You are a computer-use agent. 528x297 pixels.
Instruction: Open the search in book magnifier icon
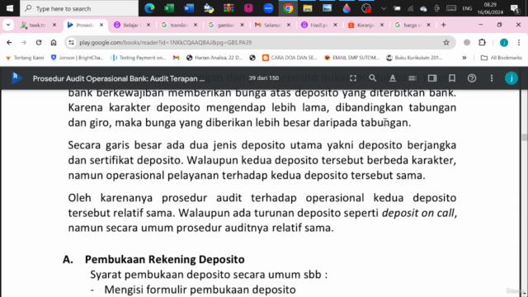click(x=372, y=78)
